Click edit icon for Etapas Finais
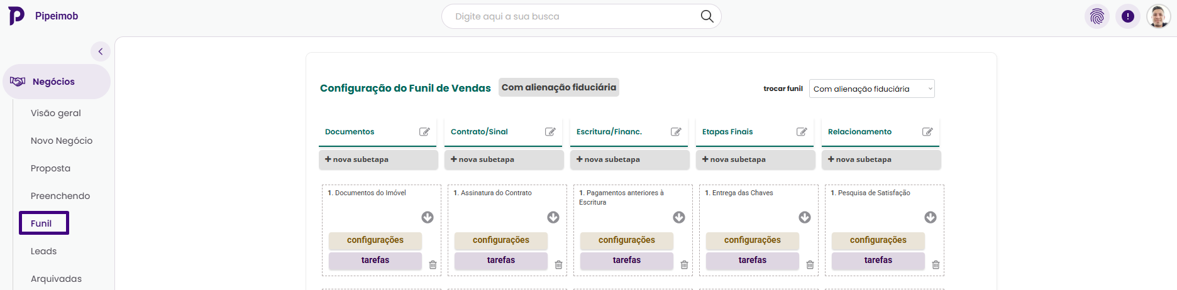Image resolution: width=1177 pixels, height=290 pixels. point(802,132)
